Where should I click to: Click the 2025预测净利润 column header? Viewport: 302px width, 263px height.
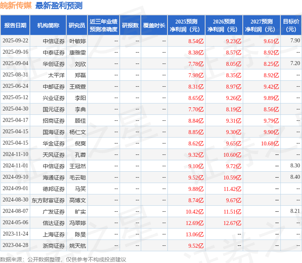186,25
